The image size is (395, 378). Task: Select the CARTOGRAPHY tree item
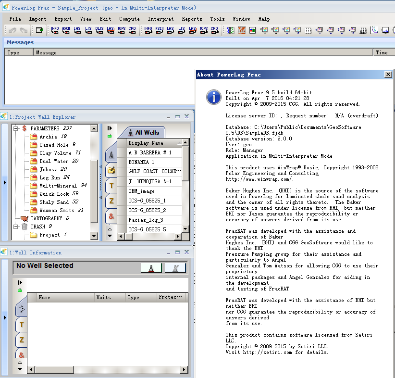point(45,218)
